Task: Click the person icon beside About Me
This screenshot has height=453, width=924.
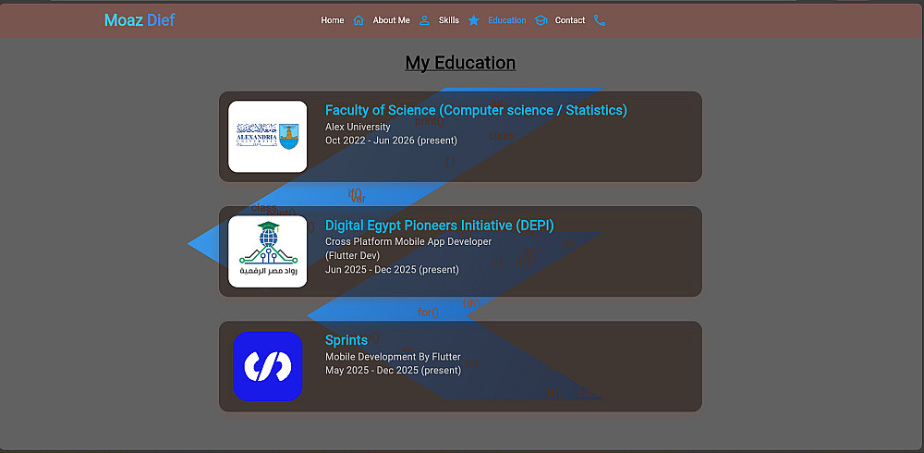Action: (424, 20)
